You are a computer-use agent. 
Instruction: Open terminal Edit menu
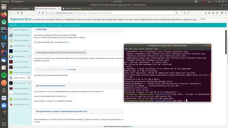[x=130, y=49]
